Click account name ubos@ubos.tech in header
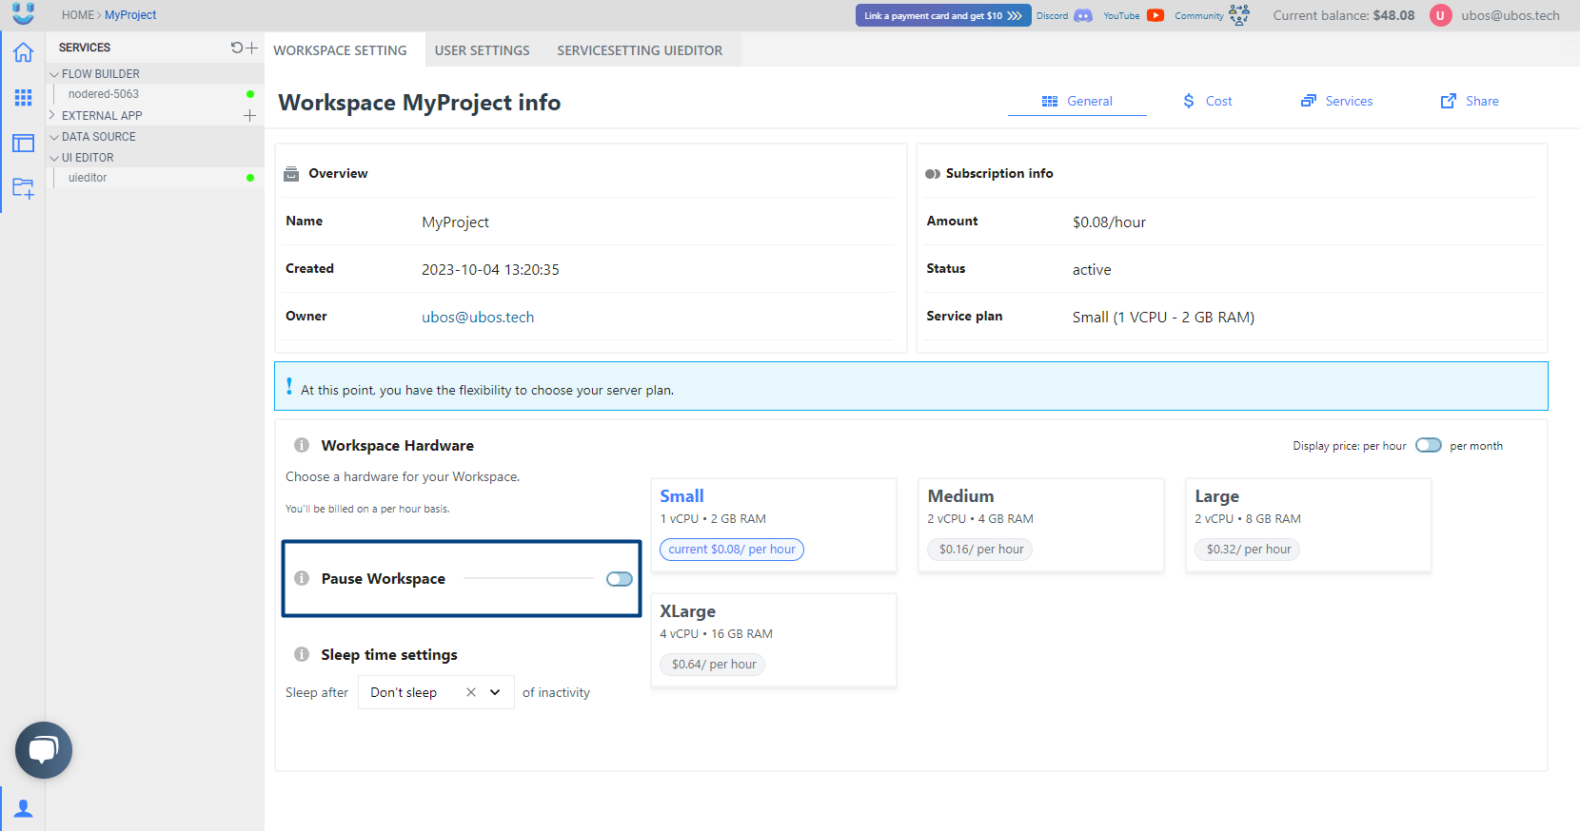 [1511, 15]
